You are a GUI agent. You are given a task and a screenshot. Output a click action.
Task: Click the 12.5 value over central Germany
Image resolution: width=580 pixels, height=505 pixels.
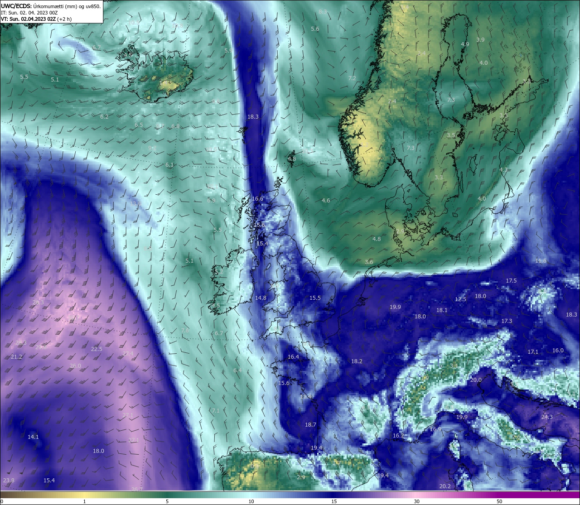click(460, 299)
